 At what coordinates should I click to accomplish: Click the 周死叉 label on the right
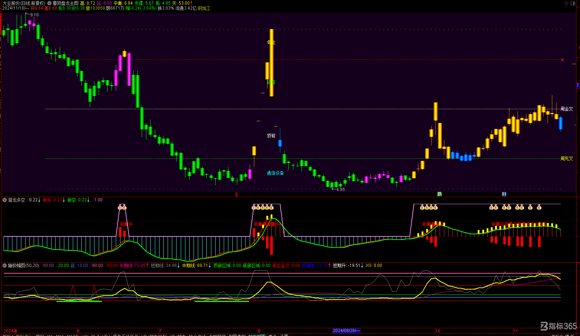click(x=567, y=158)
